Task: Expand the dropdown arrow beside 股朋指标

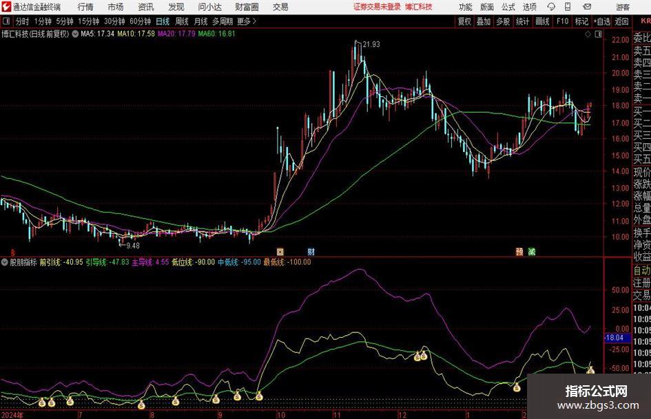Action: (5, 262)
